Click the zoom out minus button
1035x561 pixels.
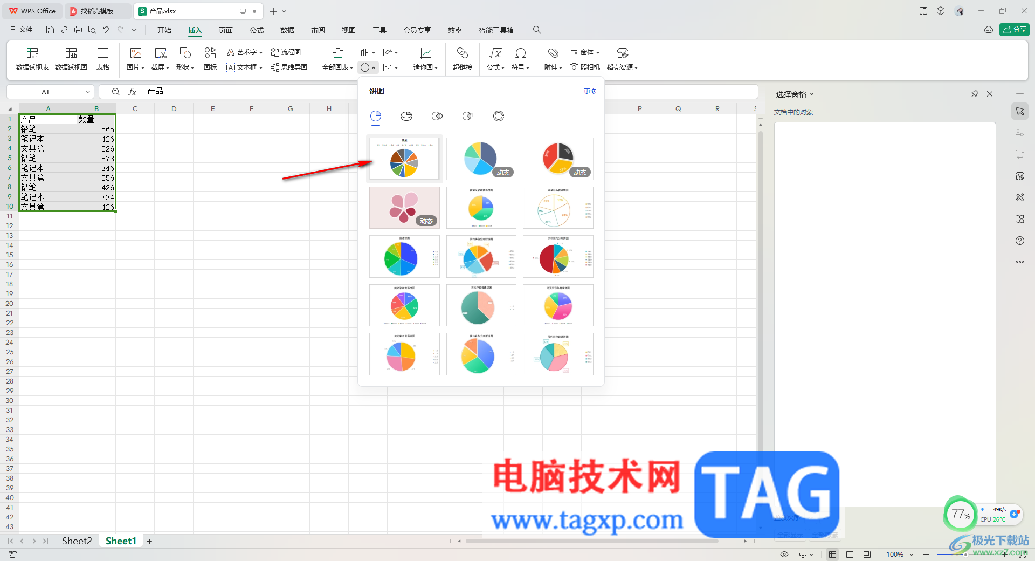tap(926, 555)
